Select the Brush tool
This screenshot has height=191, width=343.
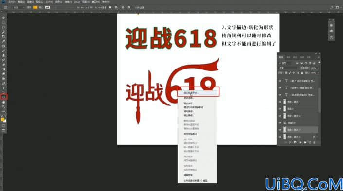[x=3, y=51]
